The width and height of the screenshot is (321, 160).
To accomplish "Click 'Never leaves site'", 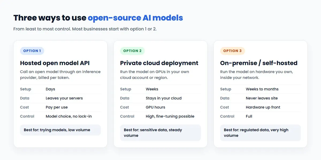I will [262, 98].
